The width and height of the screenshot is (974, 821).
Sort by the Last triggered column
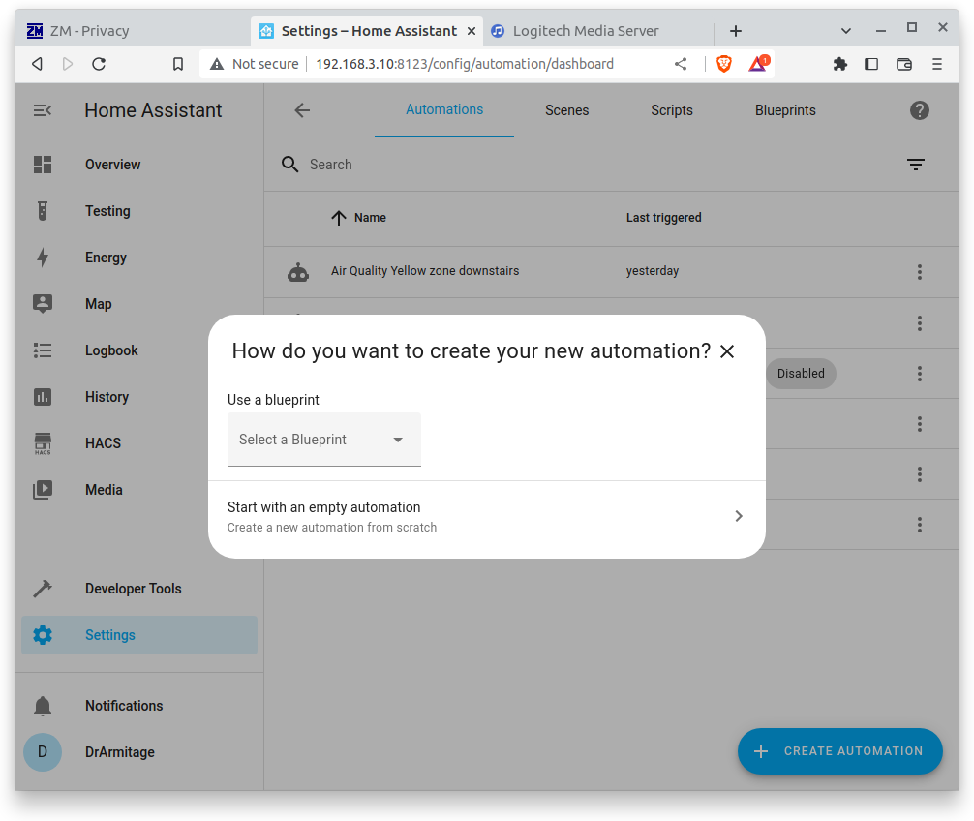663,218
